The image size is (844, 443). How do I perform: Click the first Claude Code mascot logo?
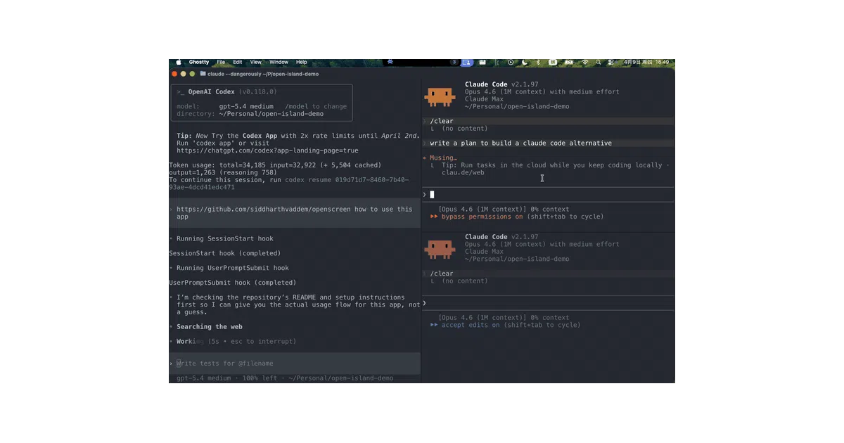point(440,96)
